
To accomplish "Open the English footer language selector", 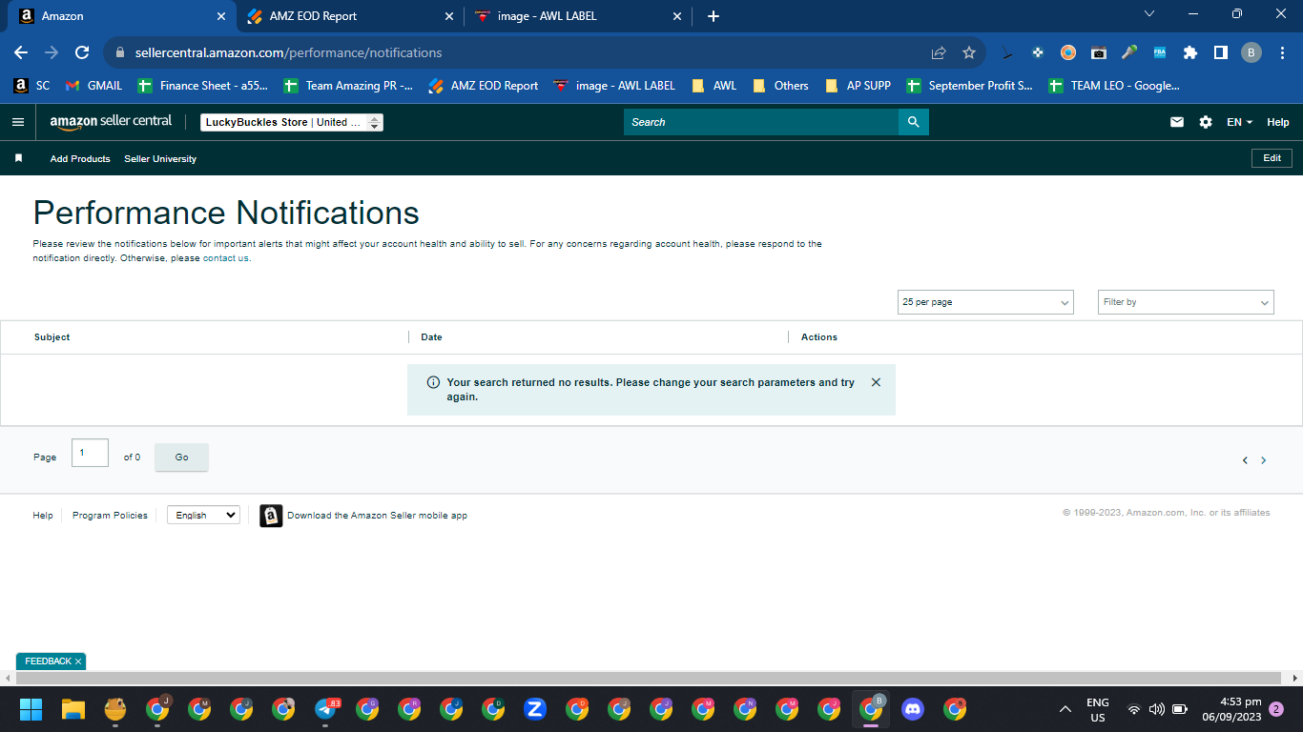I will click(x=203, y=515).
